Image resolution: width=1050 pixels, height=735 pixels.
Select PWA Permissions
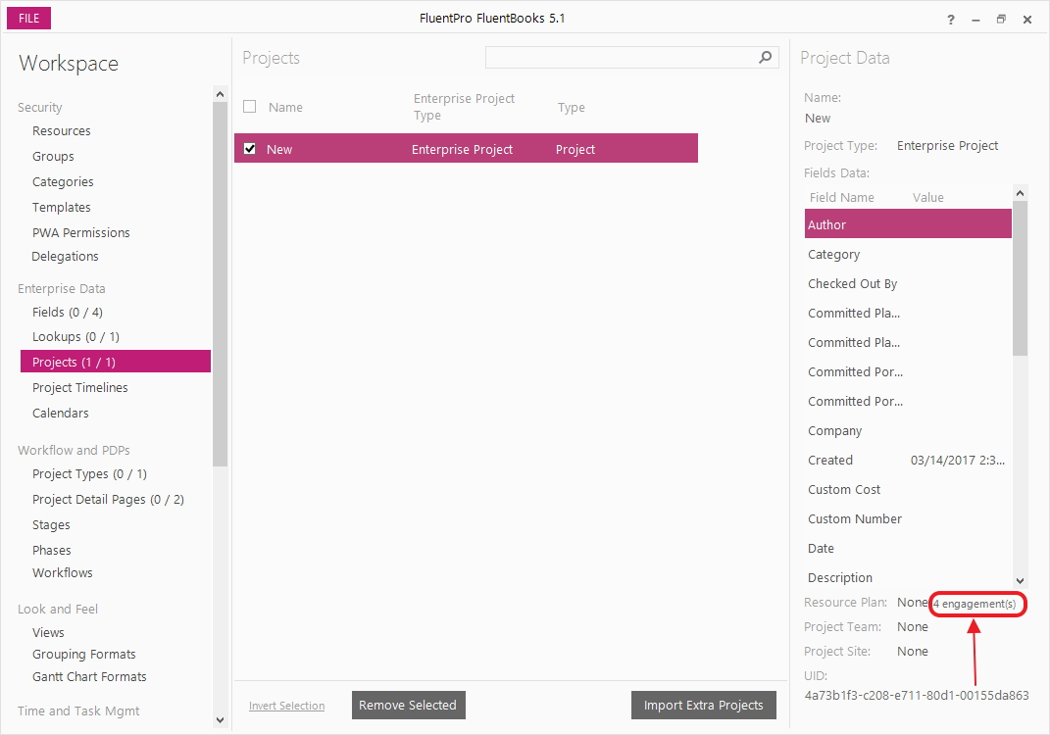tap(81, 233)
